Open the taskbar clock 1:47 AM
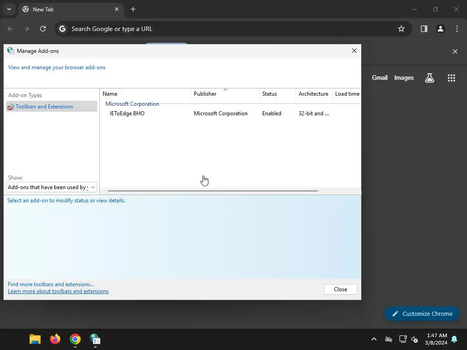Image resolution: width=467 pixels, height=350 pixels. (x=436, y=339)
